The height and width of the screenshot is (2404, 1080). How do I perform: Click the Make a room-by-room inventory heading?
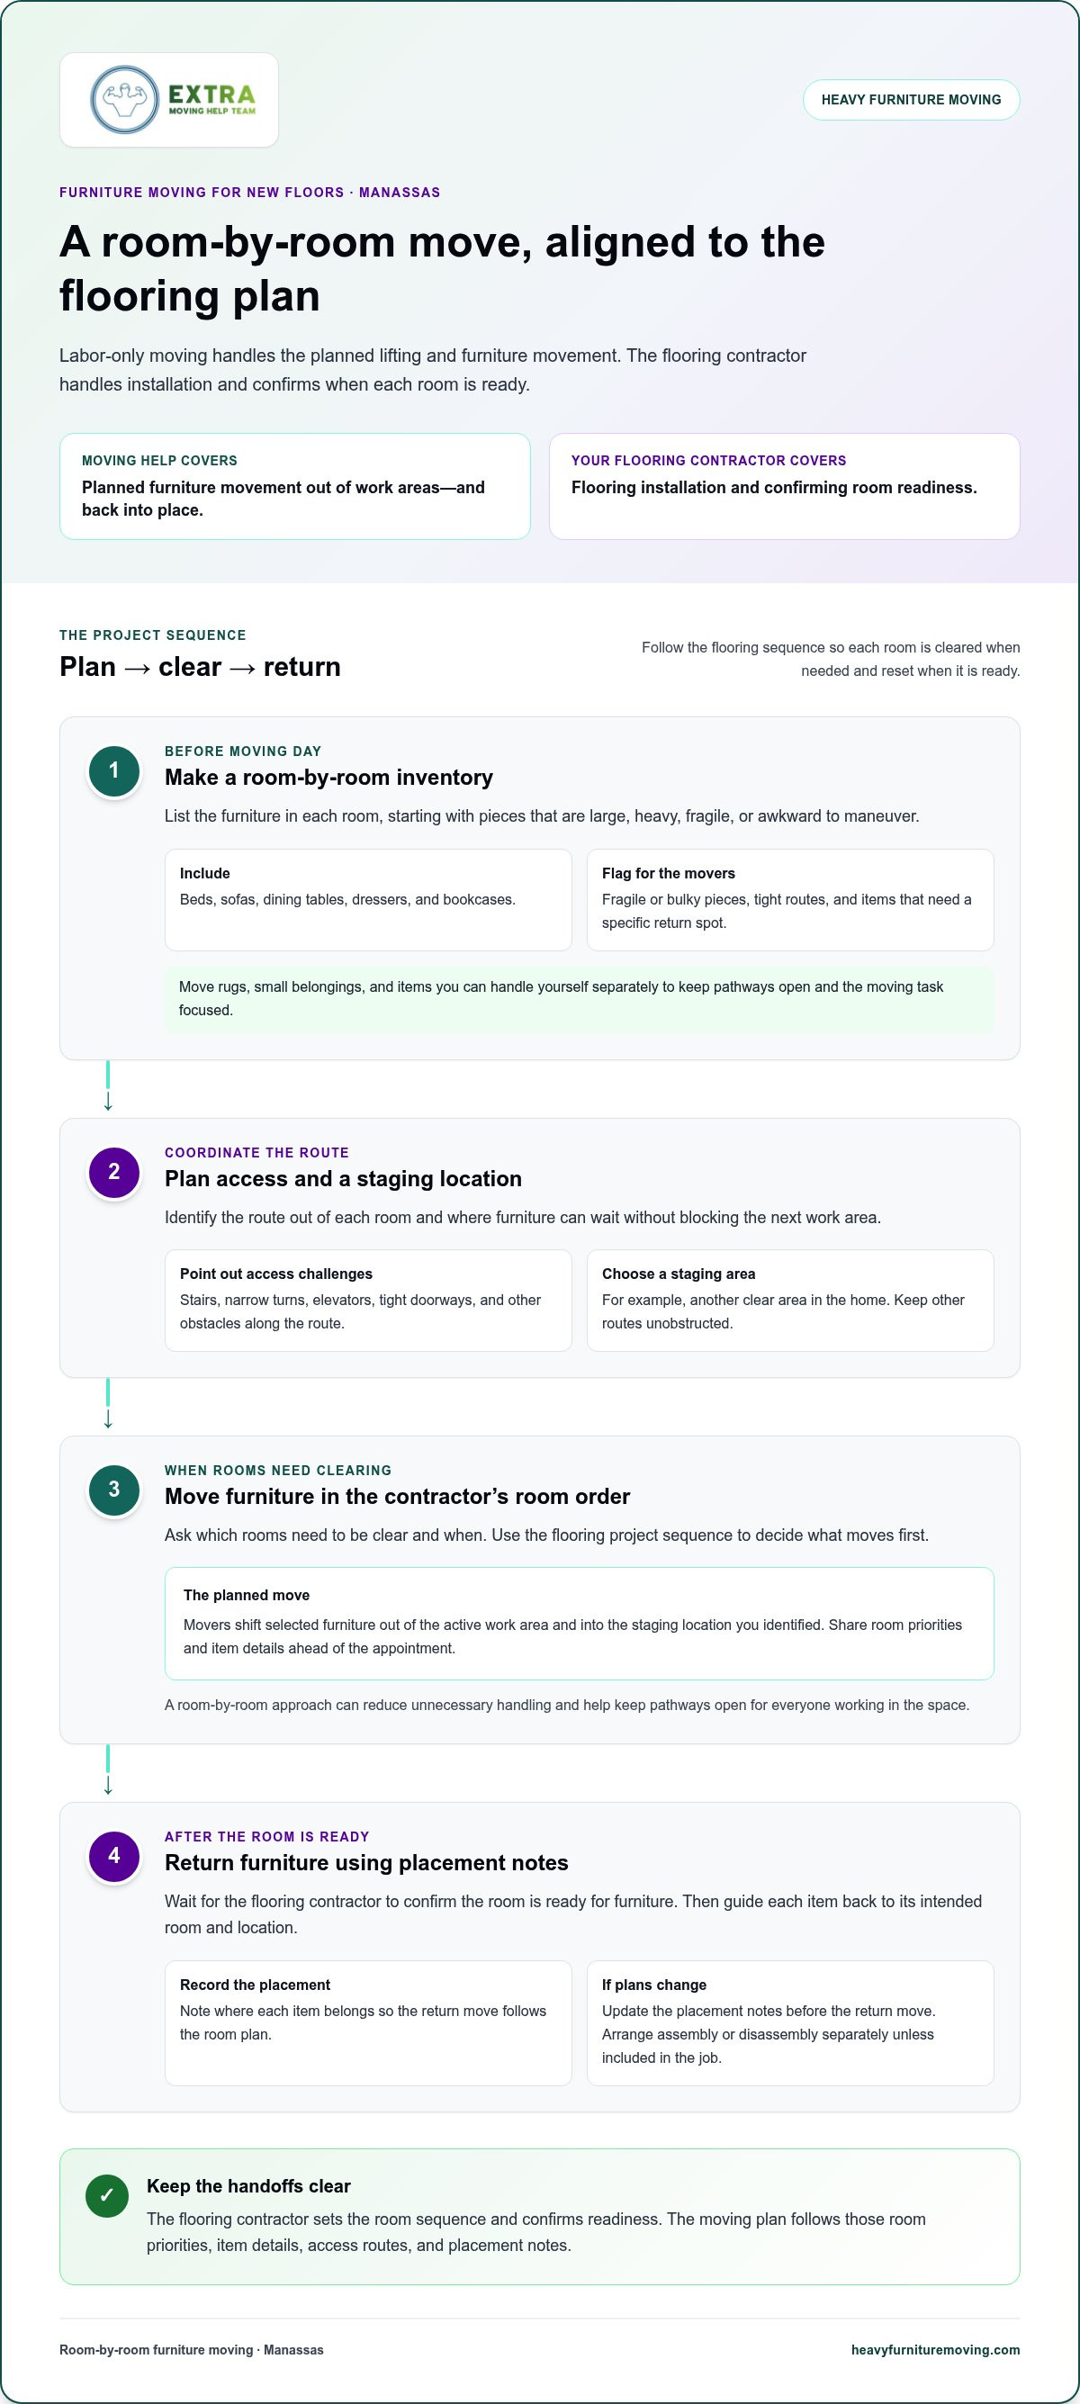click(328, 778)
